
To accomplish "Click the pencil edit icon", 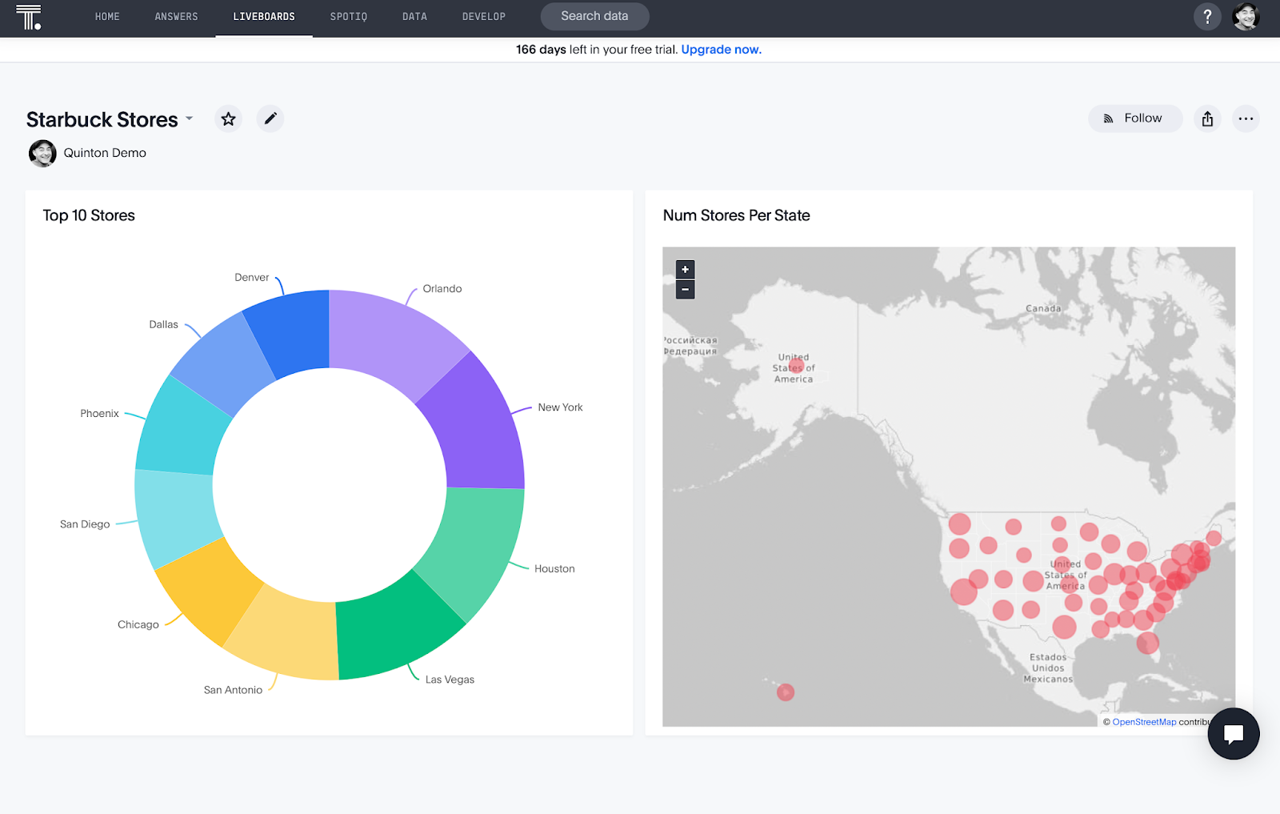I will click(270, 119).
